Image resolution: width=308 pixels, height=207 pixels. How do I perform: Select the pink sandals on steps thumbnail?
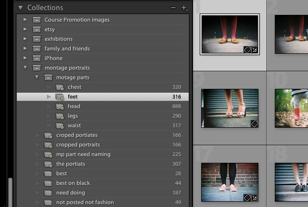click(230, 108)
